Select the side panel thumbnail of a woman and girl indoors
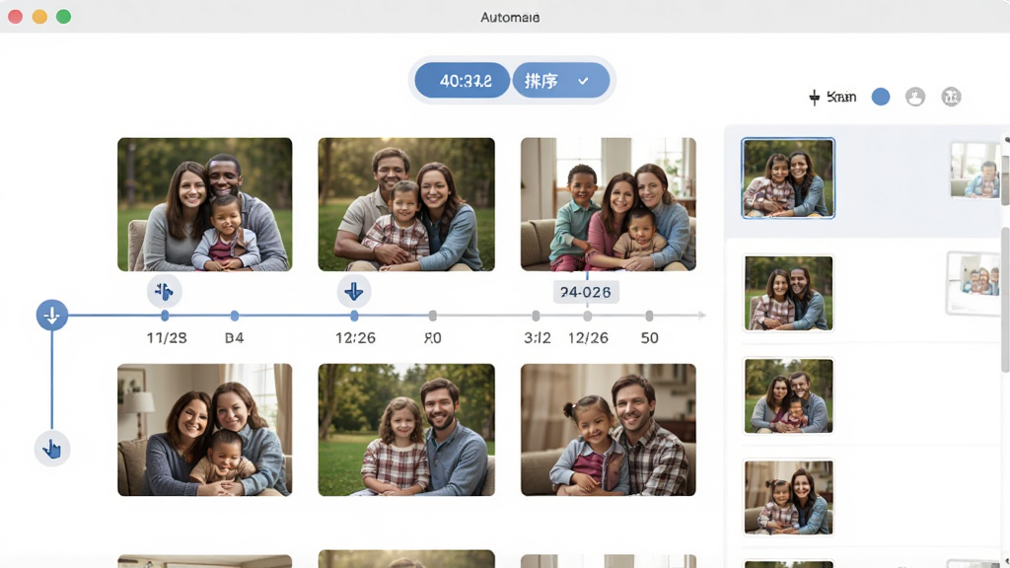1010x568 pixels. click(x=788, y=497)
